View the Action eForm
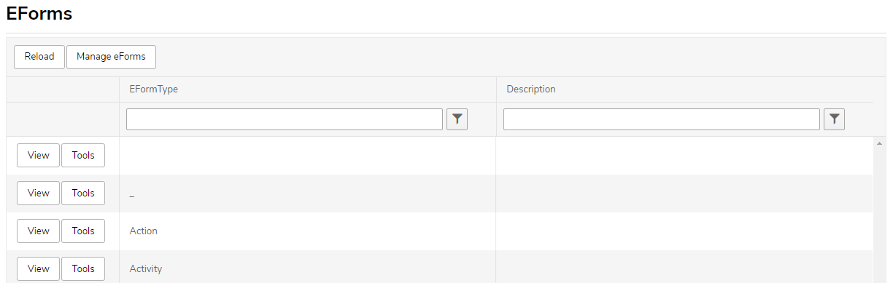Image resolution: width=893 pixels, height=283 pixels. click(x=38, y=231)
